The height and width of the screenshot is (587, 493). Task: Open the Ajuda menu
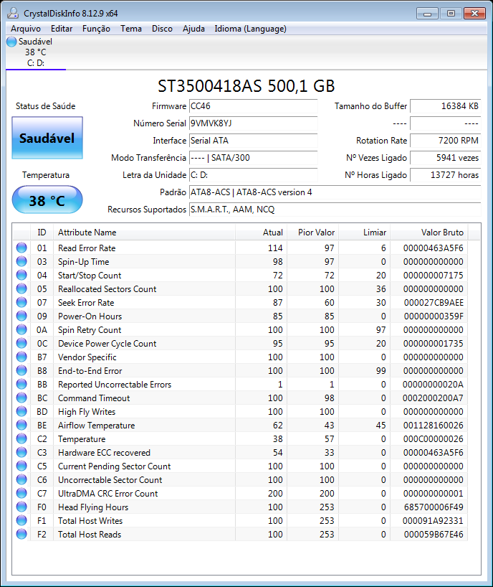point(193,29)
